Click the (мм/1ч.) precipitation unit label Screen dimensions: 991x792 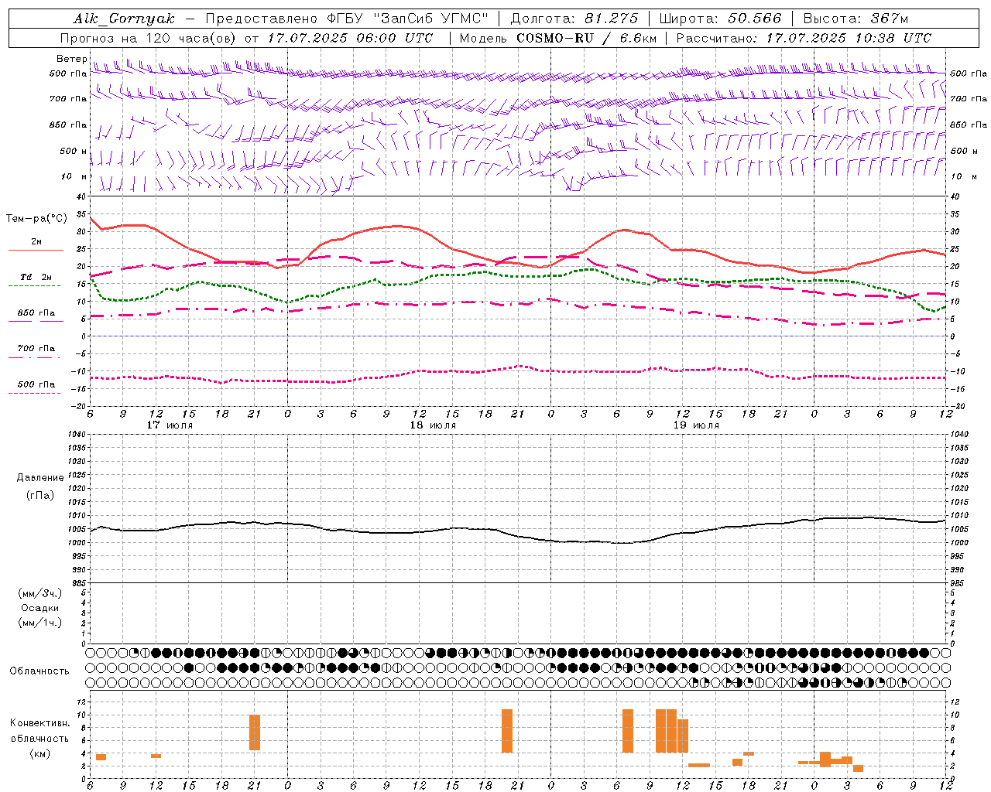40,623
